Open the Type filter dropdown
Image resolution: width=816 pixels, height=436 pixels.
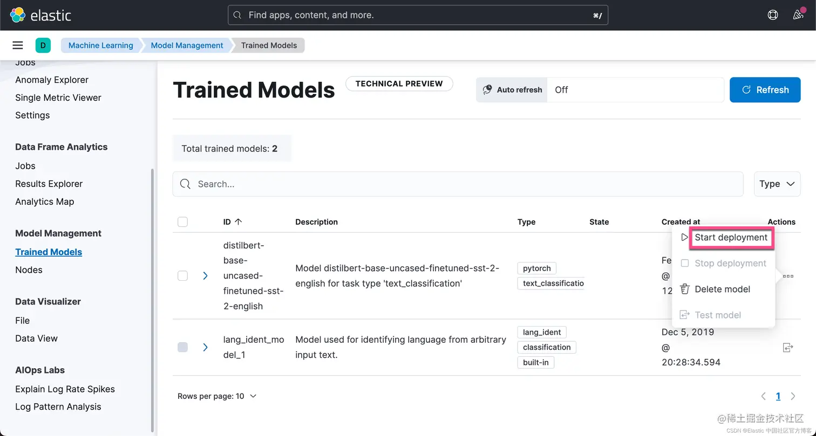[777, 184]
